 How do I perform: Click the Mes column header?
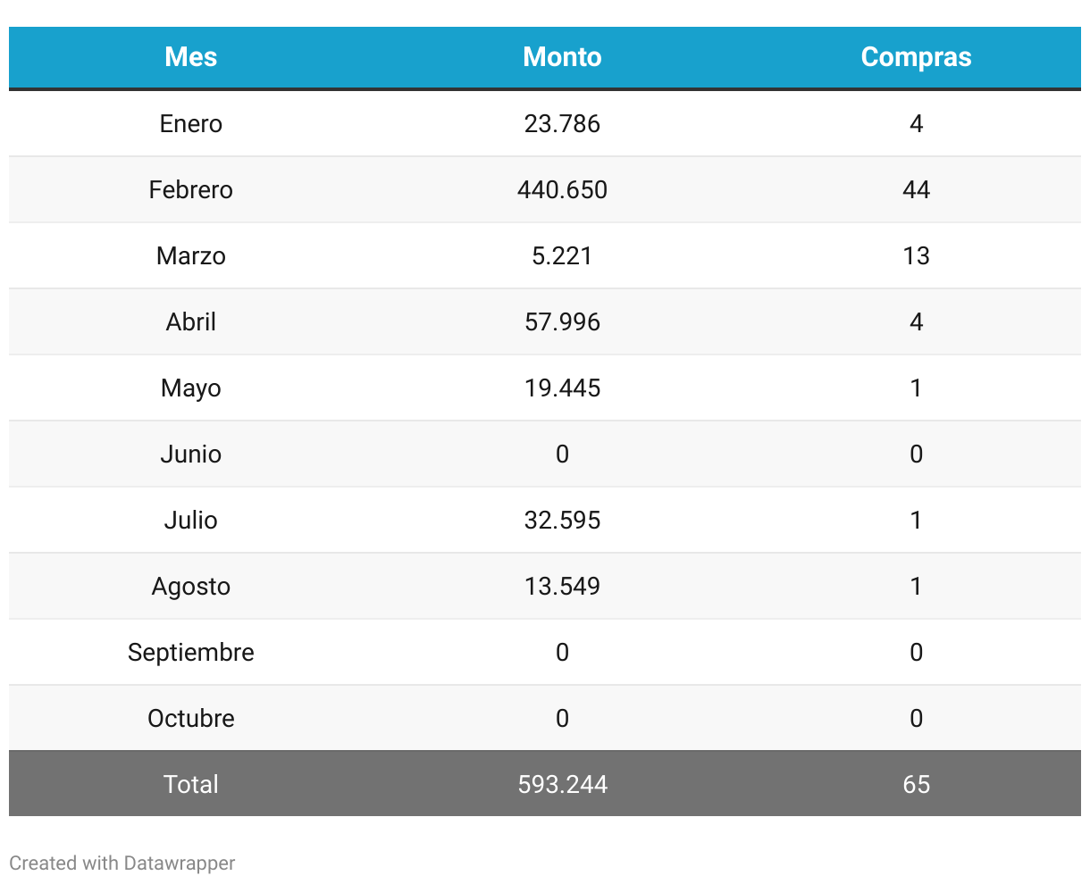pyautogui.click(x=190, y=57)
